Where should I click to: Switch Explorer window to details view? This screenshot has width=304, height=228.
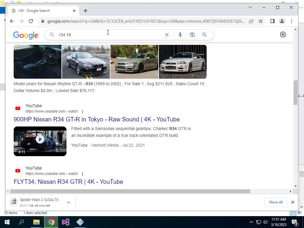[x=293, y=213]
